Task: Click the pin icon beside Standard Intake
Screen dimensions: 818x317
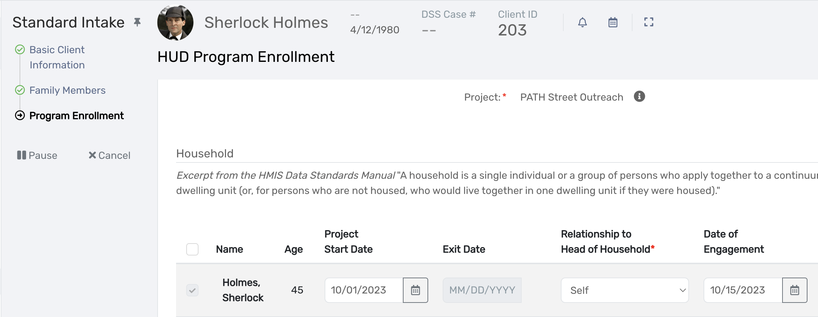Action: 137,22
